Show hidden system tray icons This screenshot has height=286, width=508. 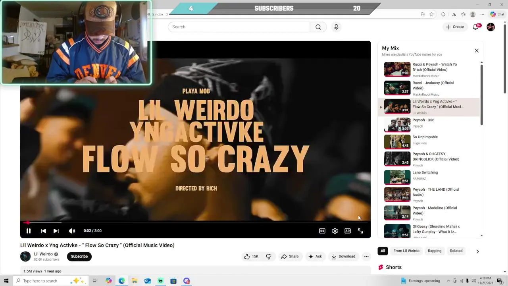[448, 281]
